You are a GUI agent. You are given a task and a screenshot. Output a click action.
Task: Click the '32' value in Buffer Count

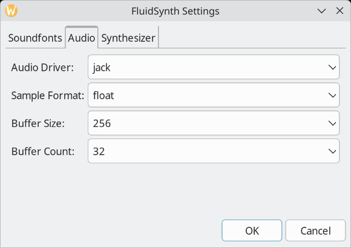coord(99,151)
